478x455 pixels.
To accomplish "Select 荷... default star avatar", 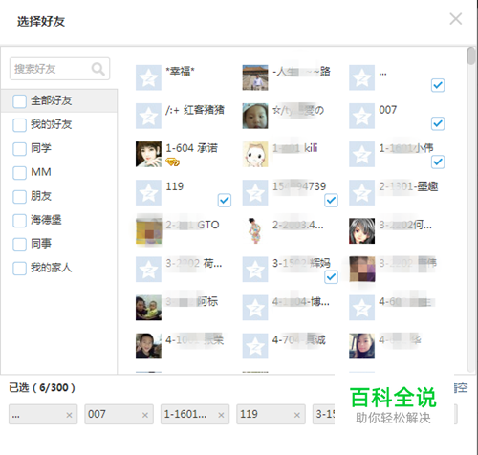I will click(148, 270).
